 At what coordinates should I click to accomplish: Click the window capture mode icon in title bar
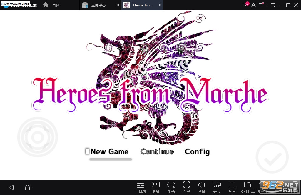coord(273,5)
